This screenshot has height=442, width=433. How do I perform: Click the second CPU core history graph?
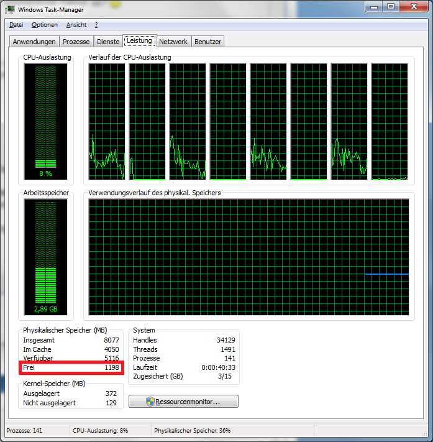coord(147,121)
